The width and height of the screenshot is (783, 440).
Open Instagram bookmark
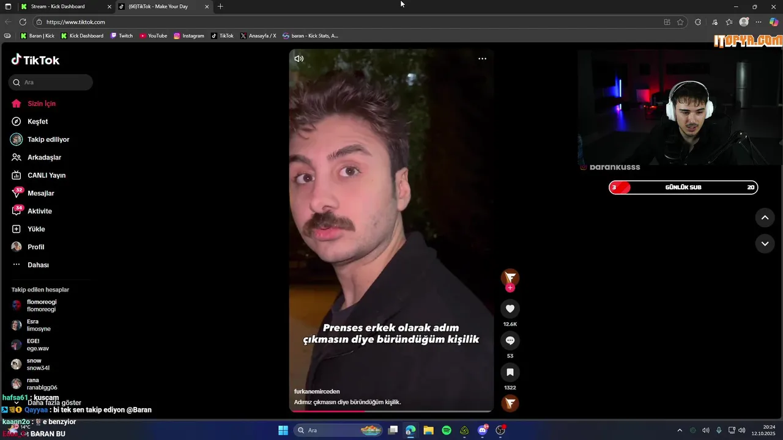click(x=189, y=36)
